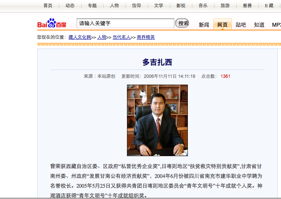
Task: Follow the 当代名人 breadcrumb link
Action: (121, 37)
